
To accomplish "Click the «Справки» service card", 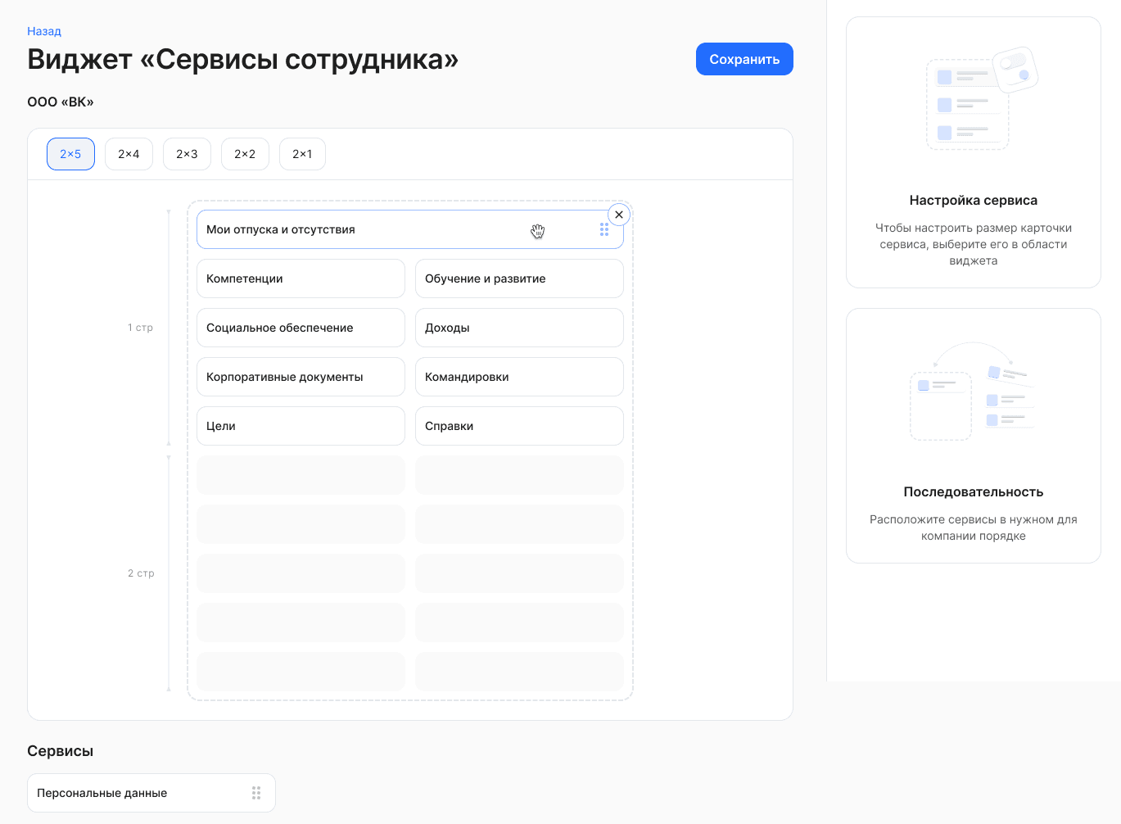I will click(519, 426).
